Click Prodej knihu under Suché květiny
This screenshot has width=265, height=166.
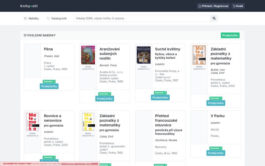coord(160,97)
